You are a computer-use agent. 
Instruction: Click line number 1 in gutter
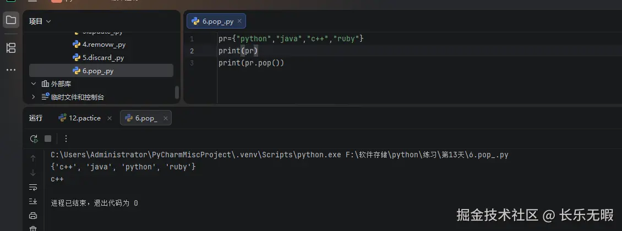[192, 39]
